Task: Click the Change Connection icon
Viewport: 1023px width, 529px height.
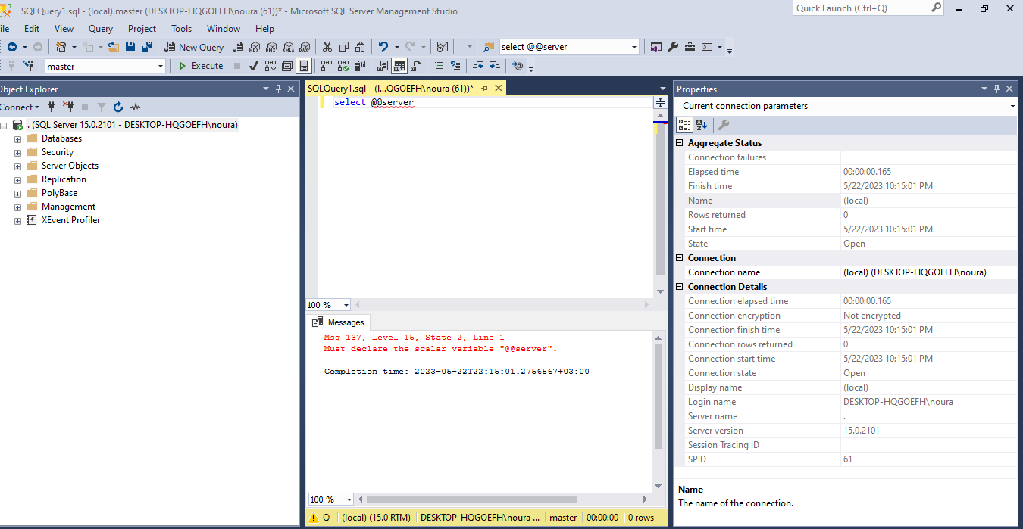Action: [x=27, y=66]
